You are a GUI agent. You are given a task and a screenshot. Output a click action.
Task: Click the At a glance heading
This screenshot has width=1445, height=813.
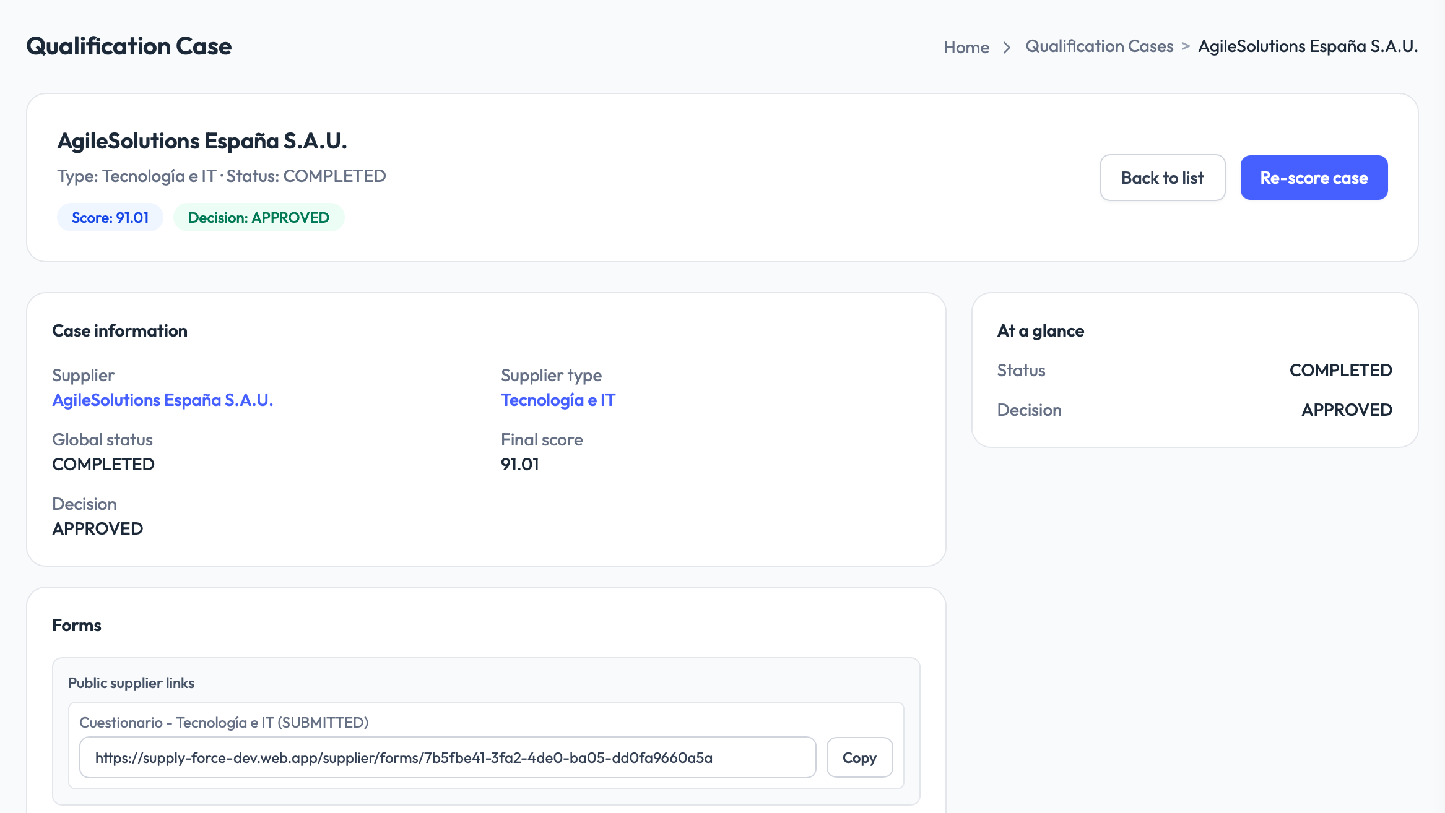(1040, 331)
